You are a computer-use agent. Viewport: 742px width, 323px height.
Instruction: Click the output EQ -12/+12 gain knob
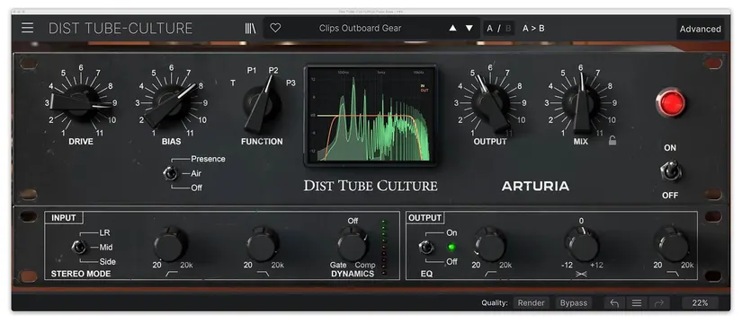coord(582,245)
